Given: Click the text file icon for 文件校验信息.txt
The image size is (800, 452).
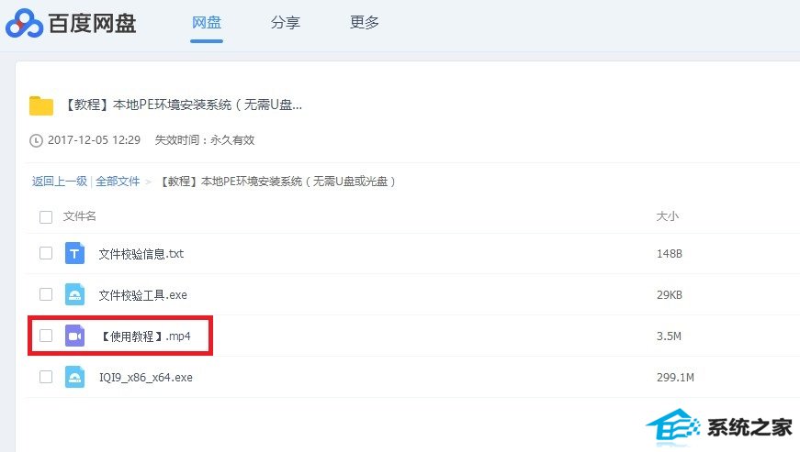Looking at the screenshot, I should (x=74, y=253).
